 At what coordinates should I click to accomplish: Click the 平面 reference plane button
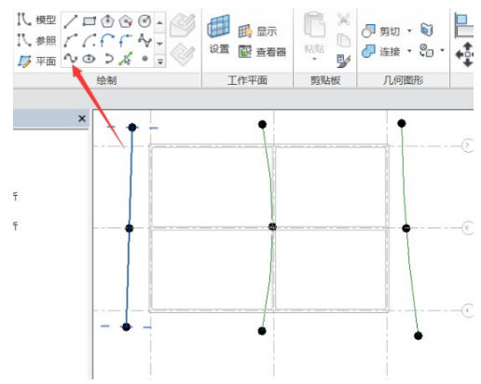pyautogui.click(x=36, y=62)
